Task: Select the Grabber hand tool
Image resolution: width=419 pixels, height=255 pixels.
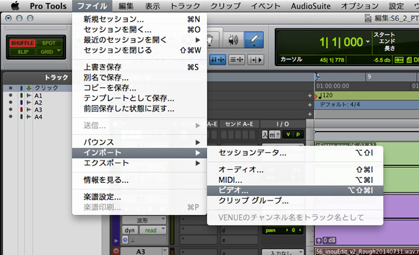Action: click(x=211, y=40)
